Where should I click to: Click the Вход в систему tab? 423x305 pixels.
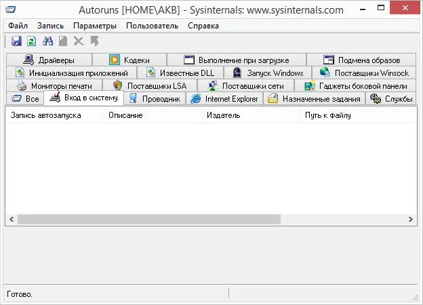coord(84,98)
